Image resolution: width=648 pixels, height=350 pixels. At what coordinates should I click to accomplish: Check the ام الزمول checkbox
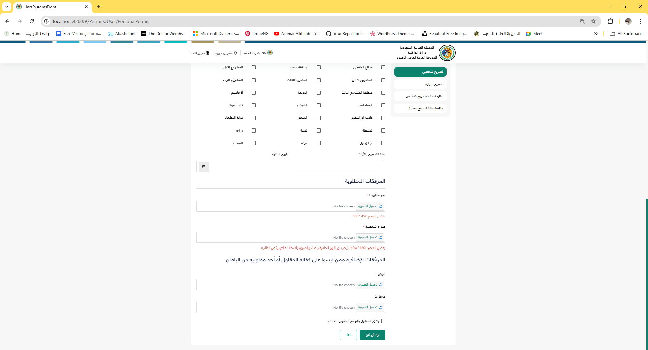(383, 143)
